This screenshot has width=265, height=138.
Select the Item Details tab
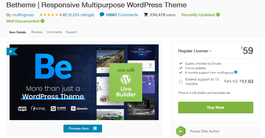point(18,32)
